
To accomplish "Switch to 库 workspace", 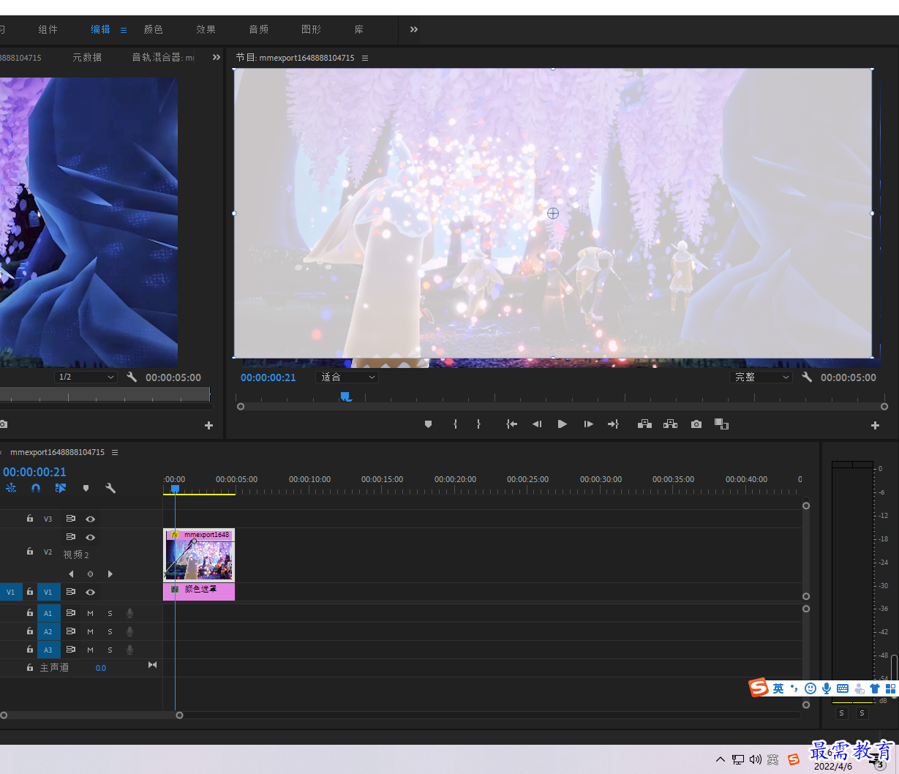I will coord(359,29).
